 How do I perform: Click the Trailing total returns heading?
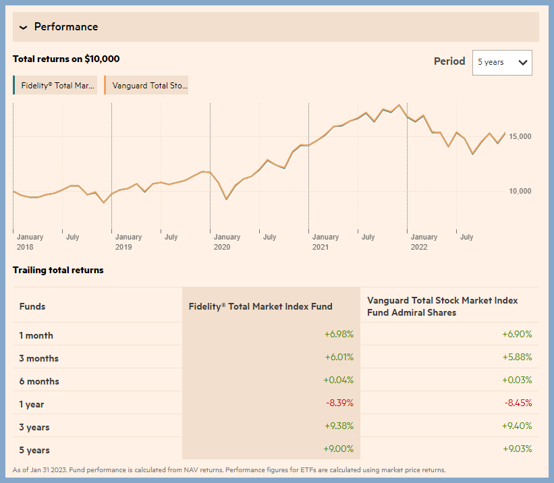tap(58, 271)
